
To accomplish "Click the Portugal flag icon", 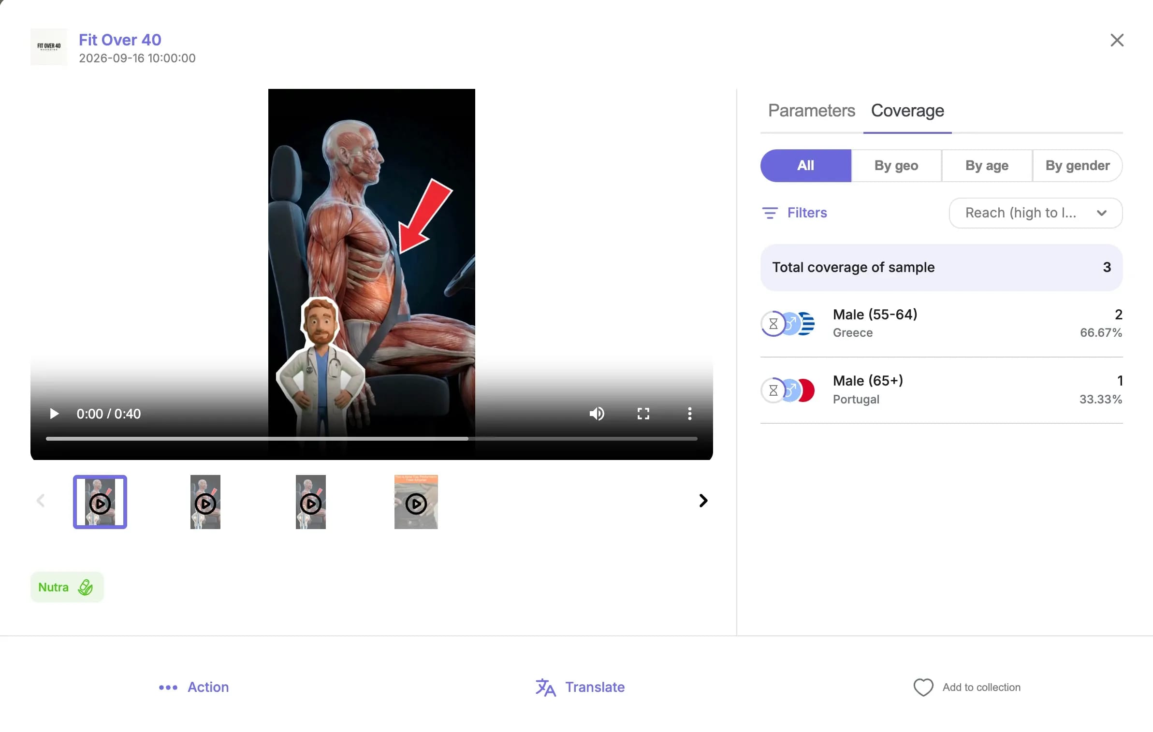I will (x=807, y=390).
